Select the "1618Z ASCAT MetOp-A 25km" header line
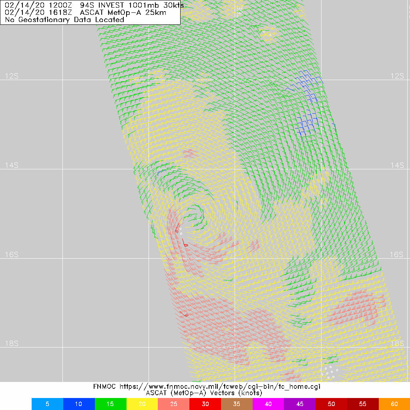This screenshot has height=410, width=410. [x=107, y=12]
